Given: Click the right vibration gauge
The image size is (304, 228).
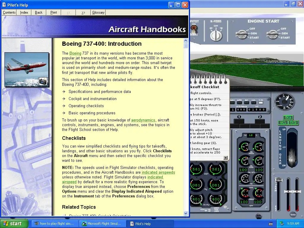Looking at the screenshot, I should coord(259,178).
